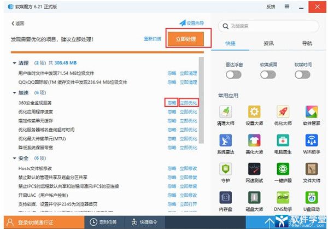Open 磁盘大师 icon
Image resolution: width=328 pixels, height=229 pixels.
coord(254,197)
